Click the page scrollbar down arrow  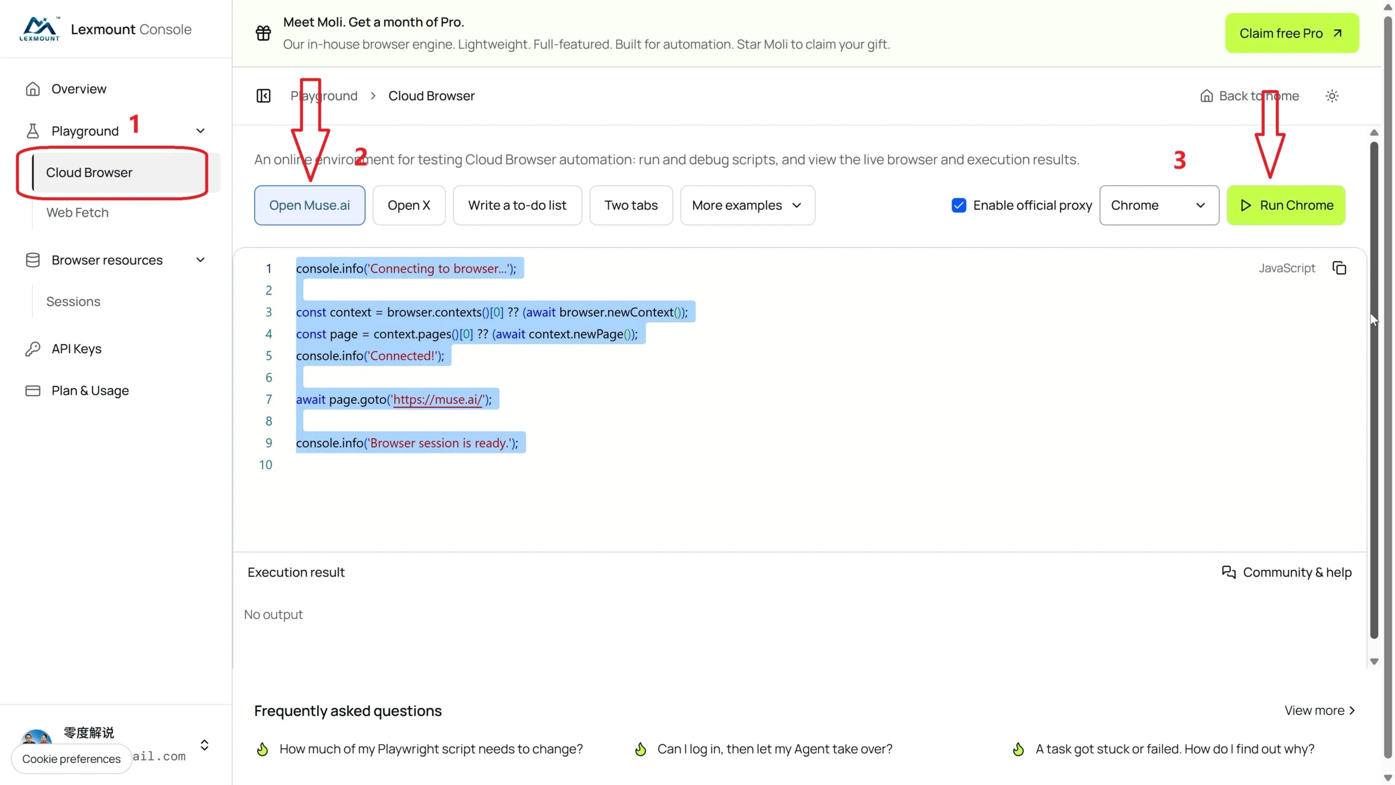point(1387,778)
